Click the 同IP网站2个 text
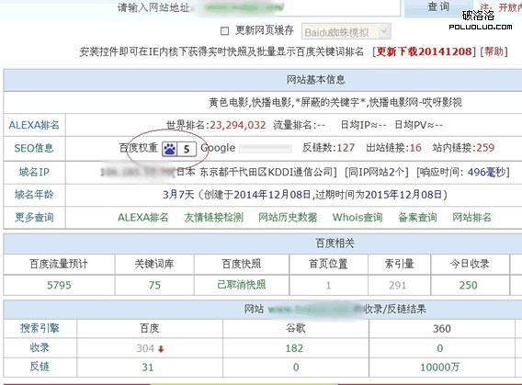 [376, 172]
